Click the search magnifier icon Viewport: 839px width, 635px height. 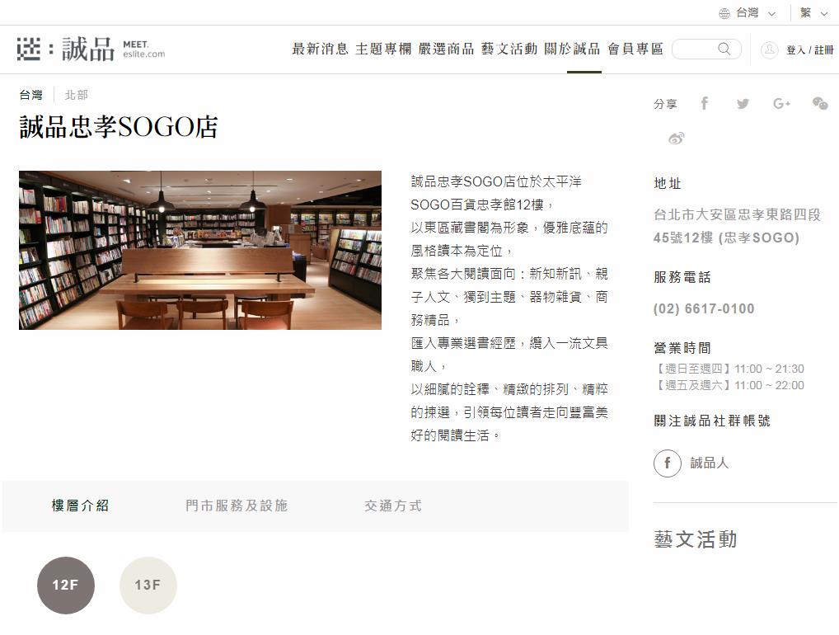click(724, 49)
